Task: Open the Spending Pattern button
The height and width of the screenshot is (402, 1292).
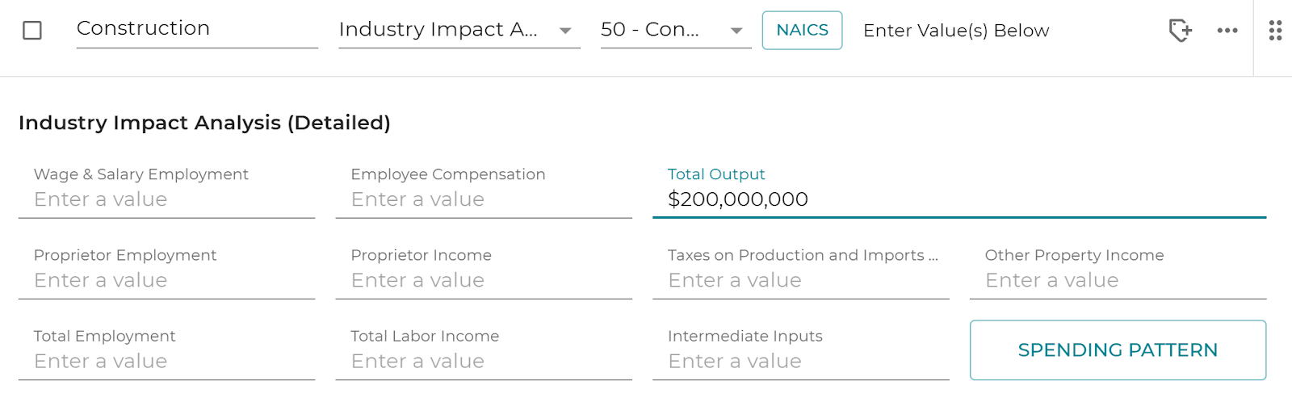Action: [x=1118, y=350]
